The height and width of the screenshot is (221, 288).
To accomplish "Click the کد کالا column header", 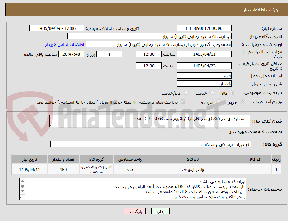I will [255, 159].
